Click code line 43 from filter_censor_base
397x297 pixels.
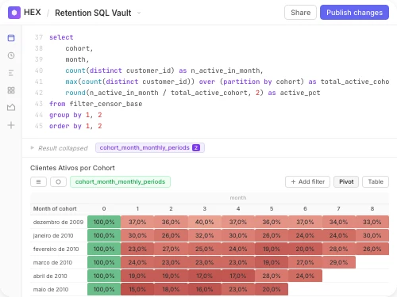(95, 104)
